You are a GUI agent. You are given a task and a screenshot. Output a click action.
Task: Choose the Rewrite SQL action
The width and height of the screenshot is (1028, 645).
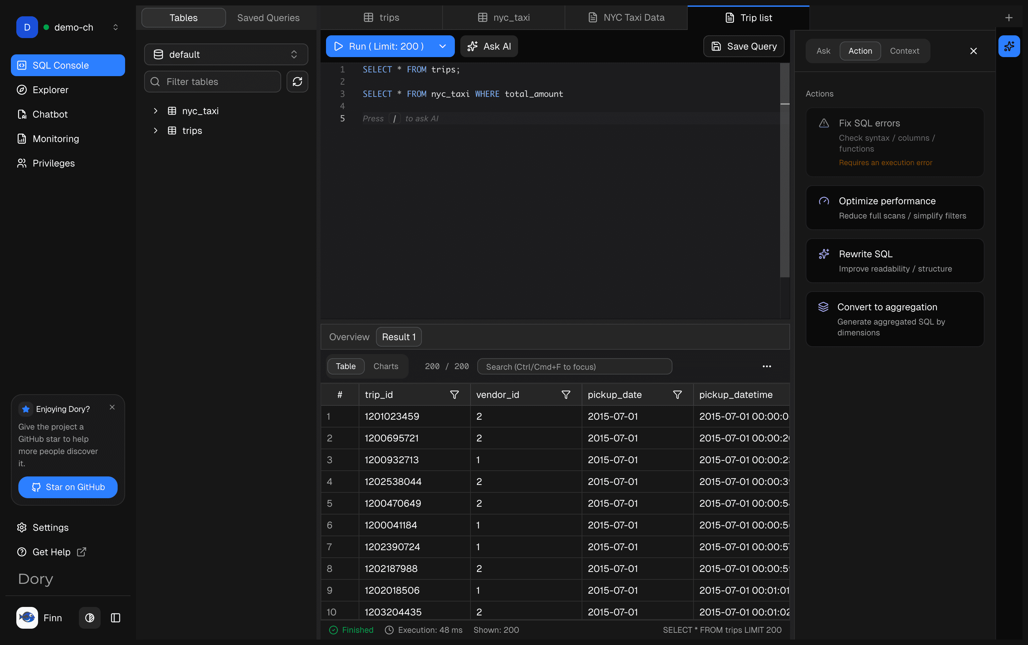[x=894, y=261]
